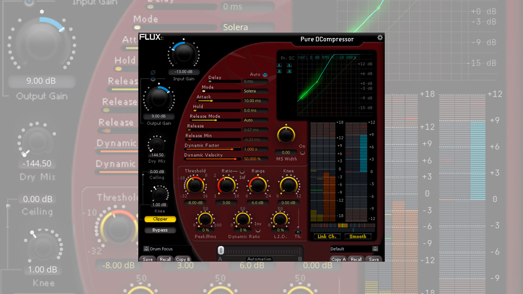
Task: Toggle SC channel 1 button
Action: (289, 65)
